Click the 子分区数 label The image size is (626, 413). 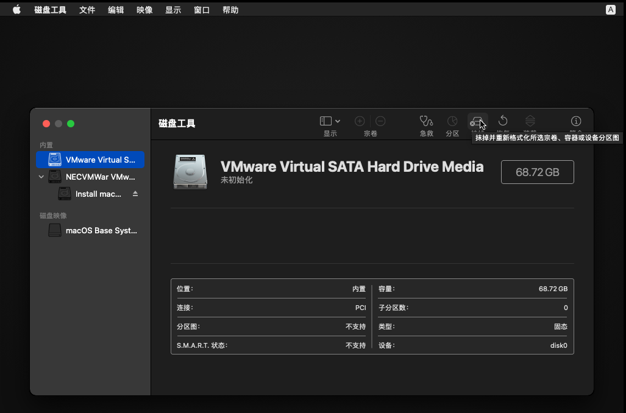click(393, 308)
